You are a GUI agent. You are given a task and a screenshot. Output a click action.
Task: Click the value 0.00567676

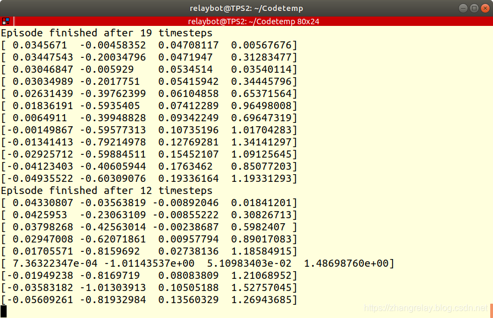coord(261,45)
